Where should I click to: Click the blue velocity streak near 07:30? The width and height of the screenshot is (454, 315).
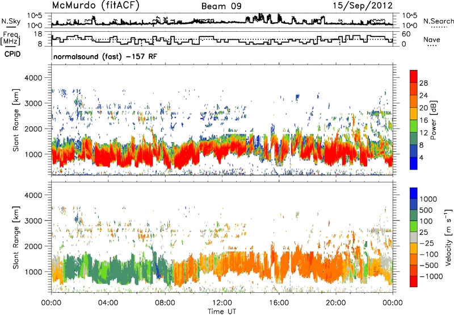coord(158,271)
